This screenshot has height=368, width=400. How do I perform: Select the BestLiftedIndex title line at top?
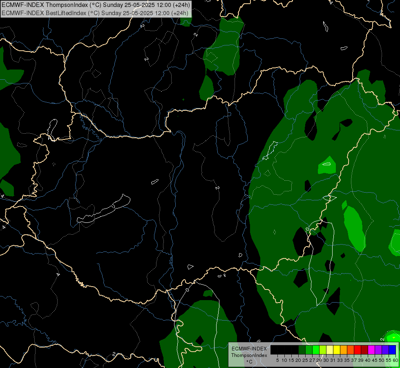(95, 13)
